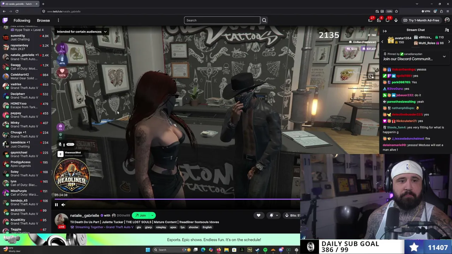Viewport: 452px width, 254px height.
Task: Select the 'roleplay' tag
Action: (161, 227)
